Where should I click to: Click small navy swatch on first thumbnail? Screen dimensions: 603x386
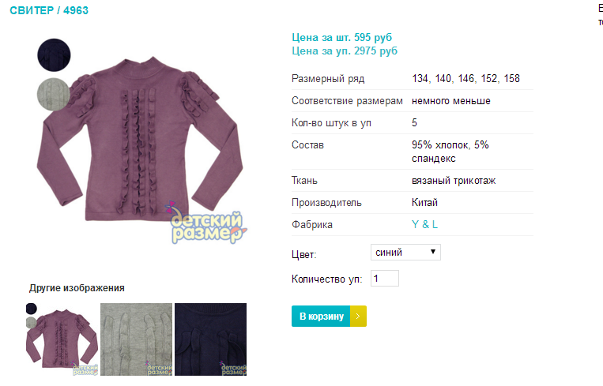(31, 309)
